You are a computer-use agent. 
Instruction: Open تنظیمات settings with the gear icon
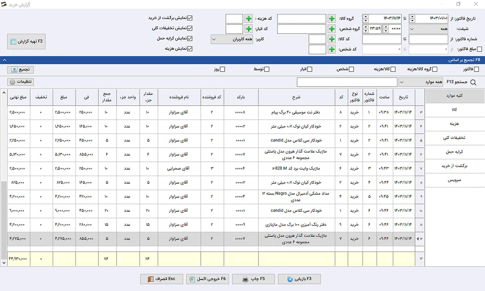(x=20, y=82)
